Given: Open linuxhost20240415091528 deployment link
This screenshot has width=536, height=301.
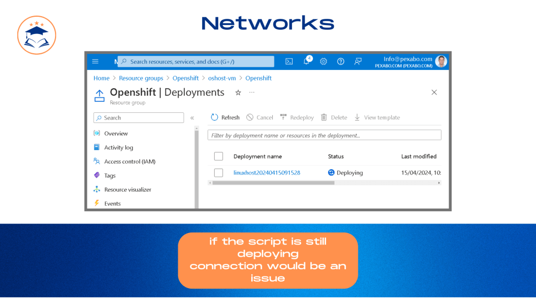Looking at the screenshot, I should click(266, 172).
